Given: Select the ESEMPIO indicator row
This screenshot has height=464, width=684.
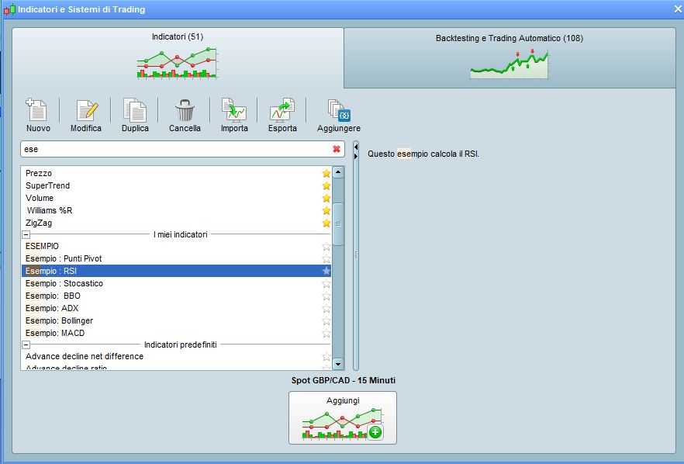Looking at the screenshot, I should tap(176, 246).
